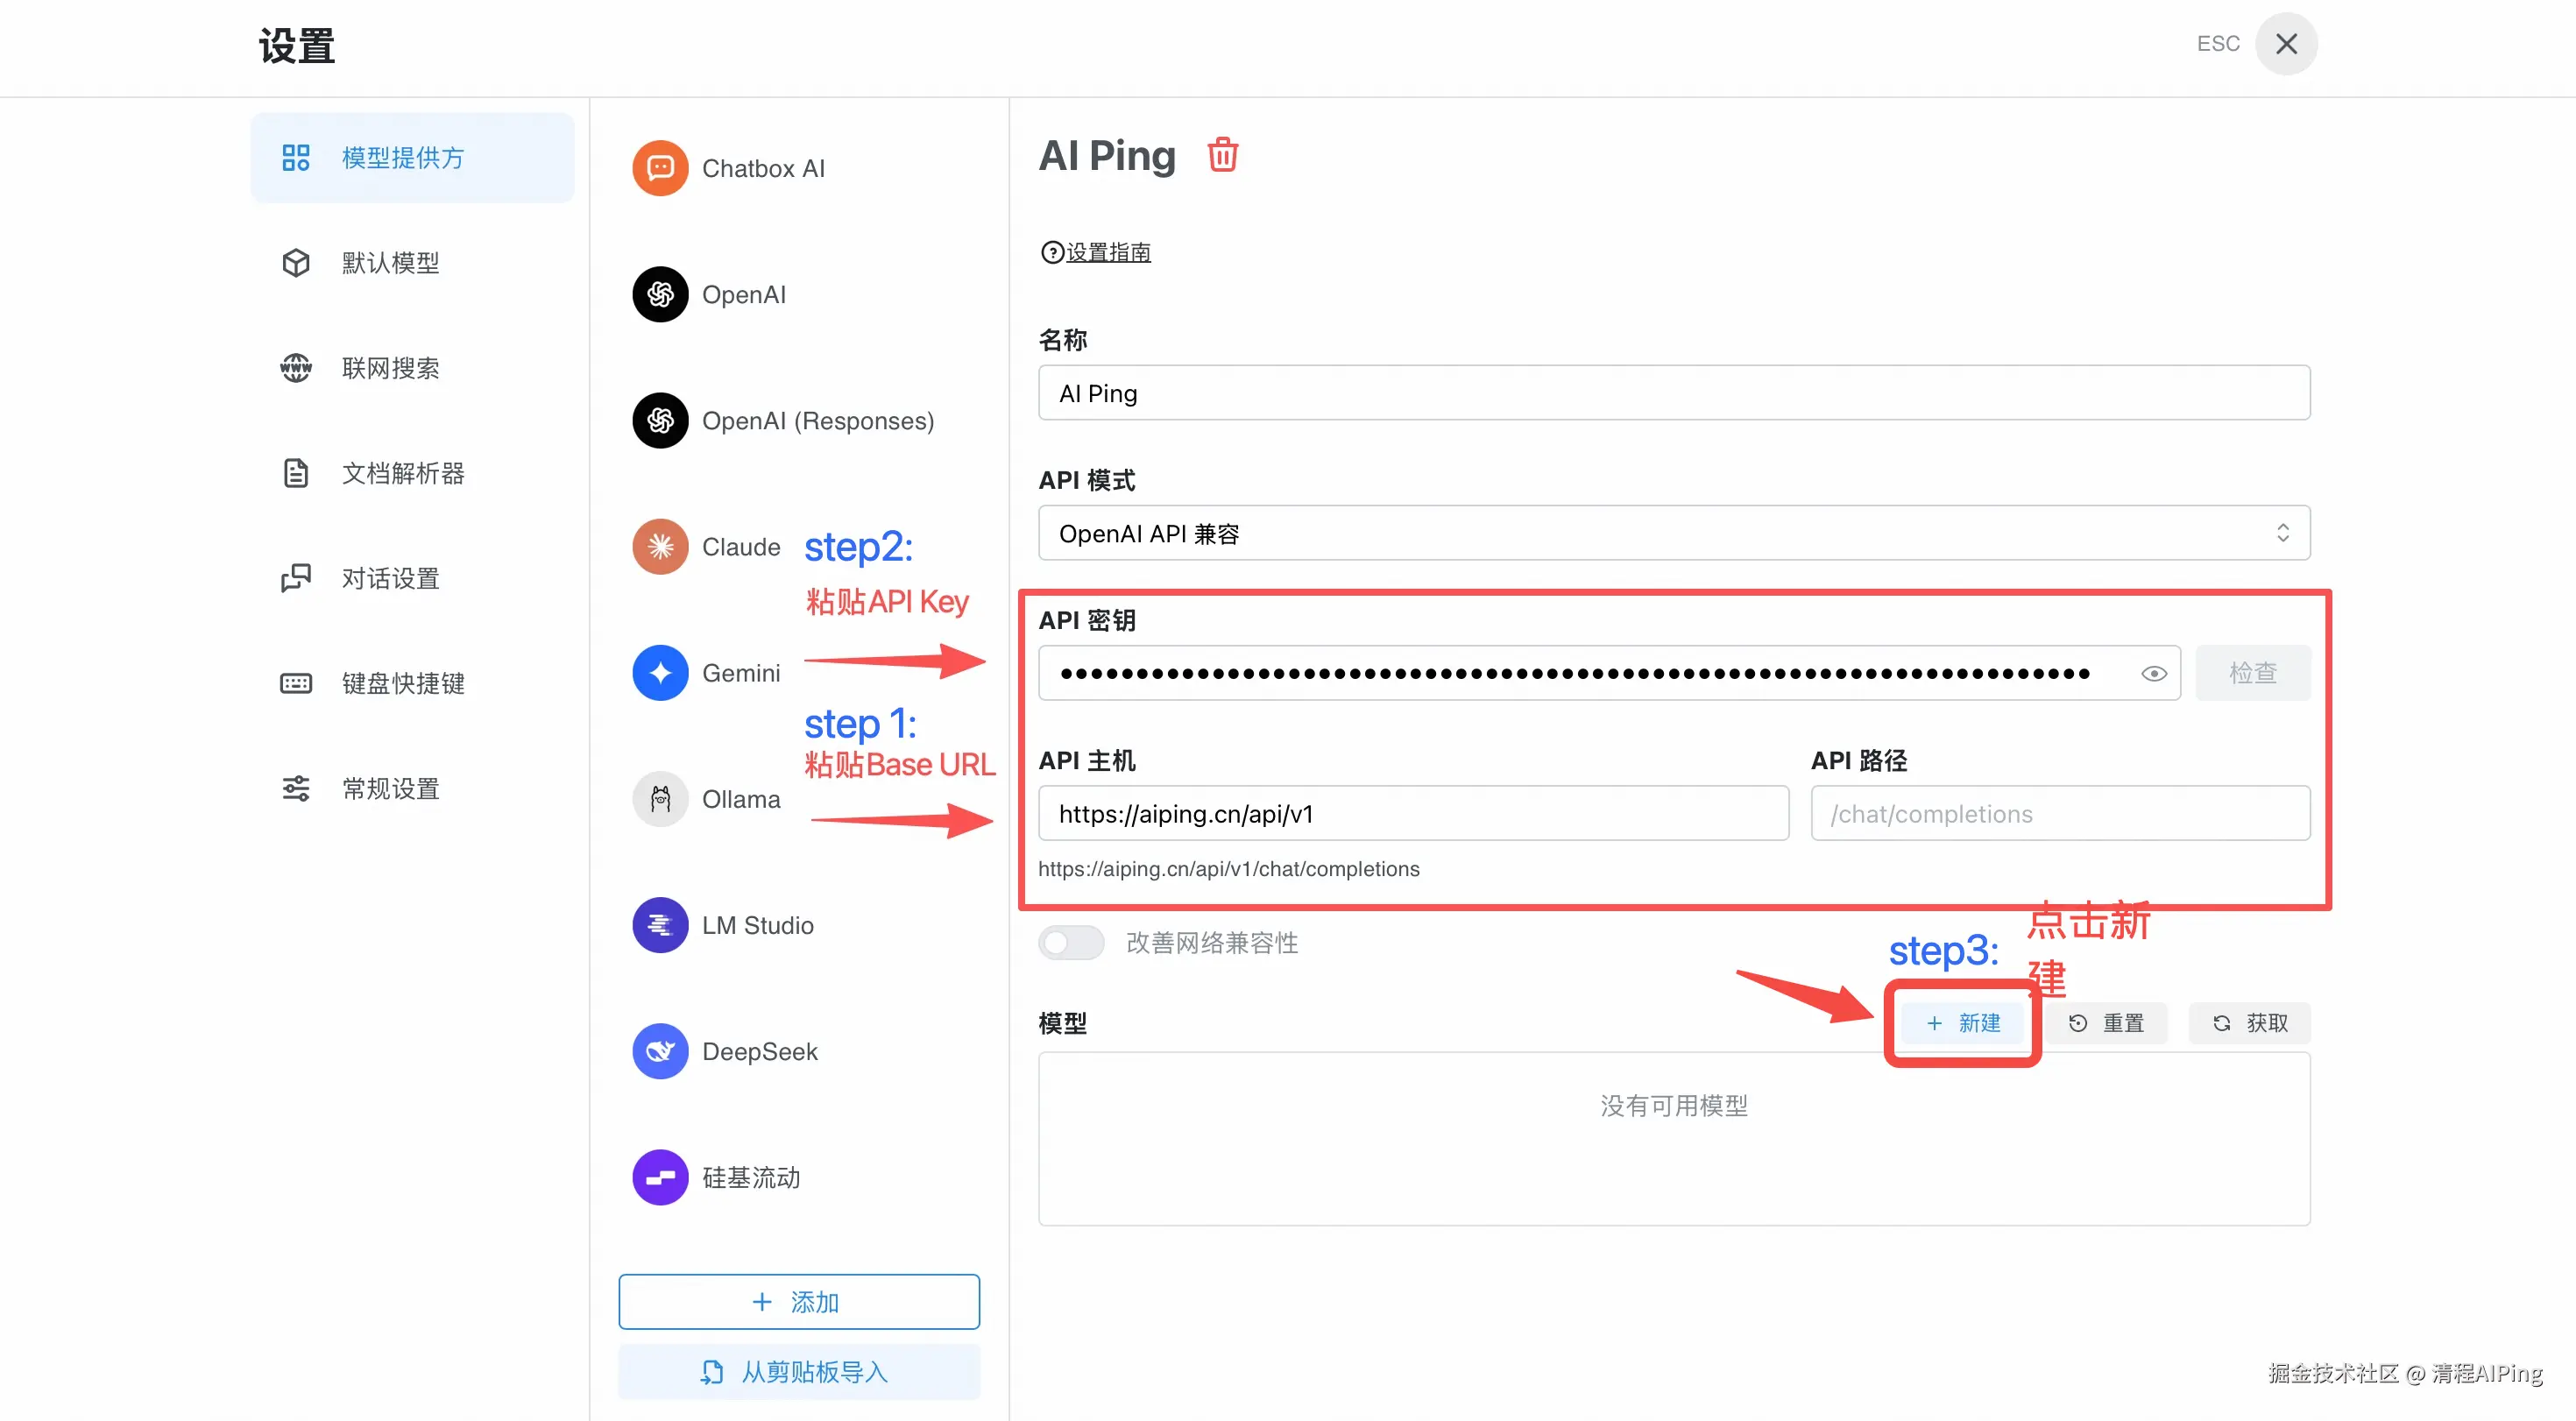Open 联网搜索 settings tab
Image resolution: width=2576 pixels, height=1421 pixels.
390,368
